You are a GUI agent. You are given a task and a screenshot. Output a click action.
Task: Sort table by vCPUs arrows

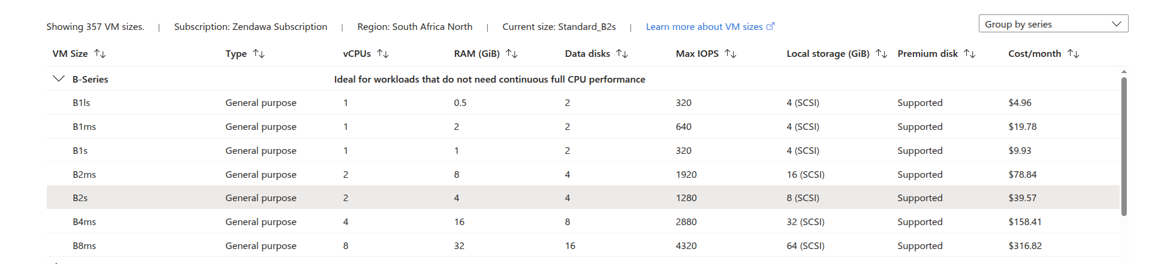[383, 54]
